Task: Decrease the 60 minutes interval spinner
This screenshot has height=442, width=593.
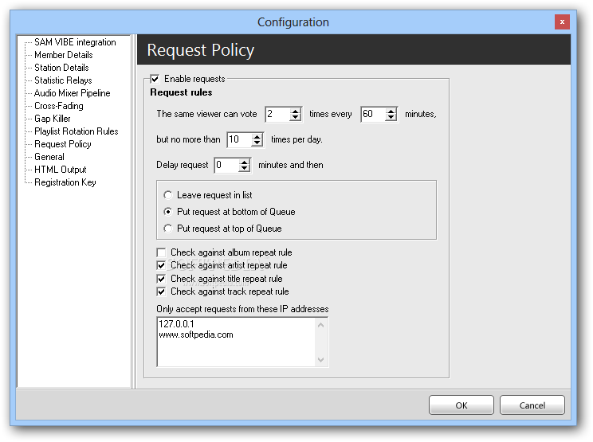Action: 391,118
